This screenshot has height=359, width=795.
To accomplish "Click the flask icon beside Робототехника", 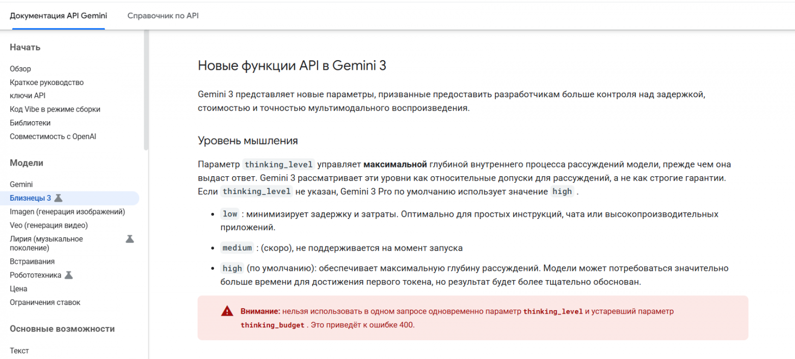I will pyautogui.click(x=69, y=275).
